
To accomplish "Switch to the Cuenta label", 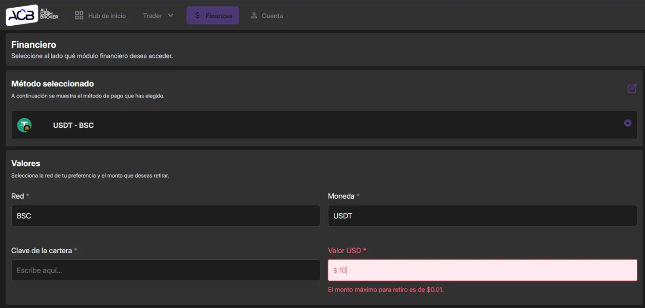I will [272, 16].
